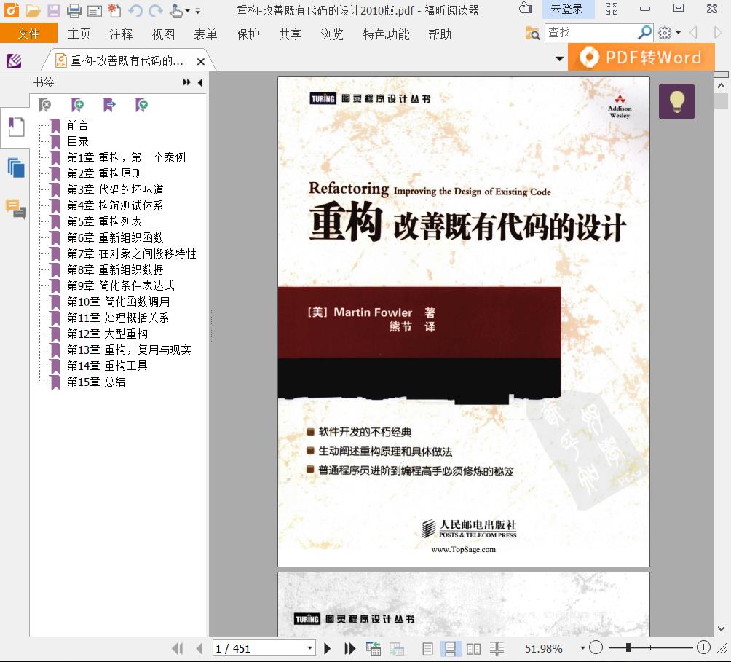Screen dimensions: 731x662
Task: Click the save disk icon
Action: click(53, 10)
